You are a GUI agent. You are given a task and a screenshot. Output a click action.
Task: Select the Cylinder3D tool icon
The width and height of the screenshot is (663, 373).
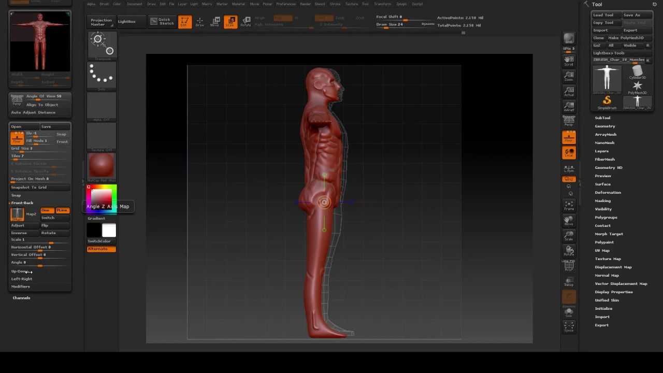pyautogui.click(x=637, y=73)
